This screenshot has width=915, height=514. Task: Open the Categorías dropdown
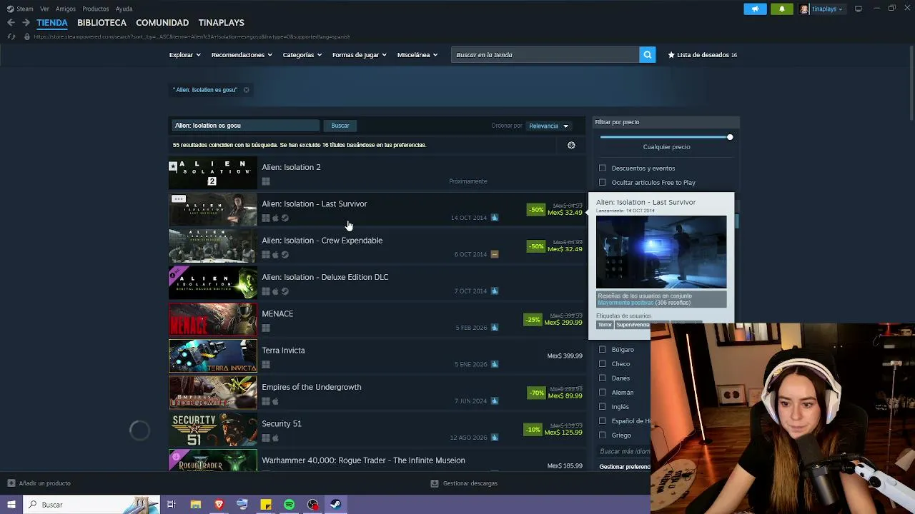(x=302, y=55)
